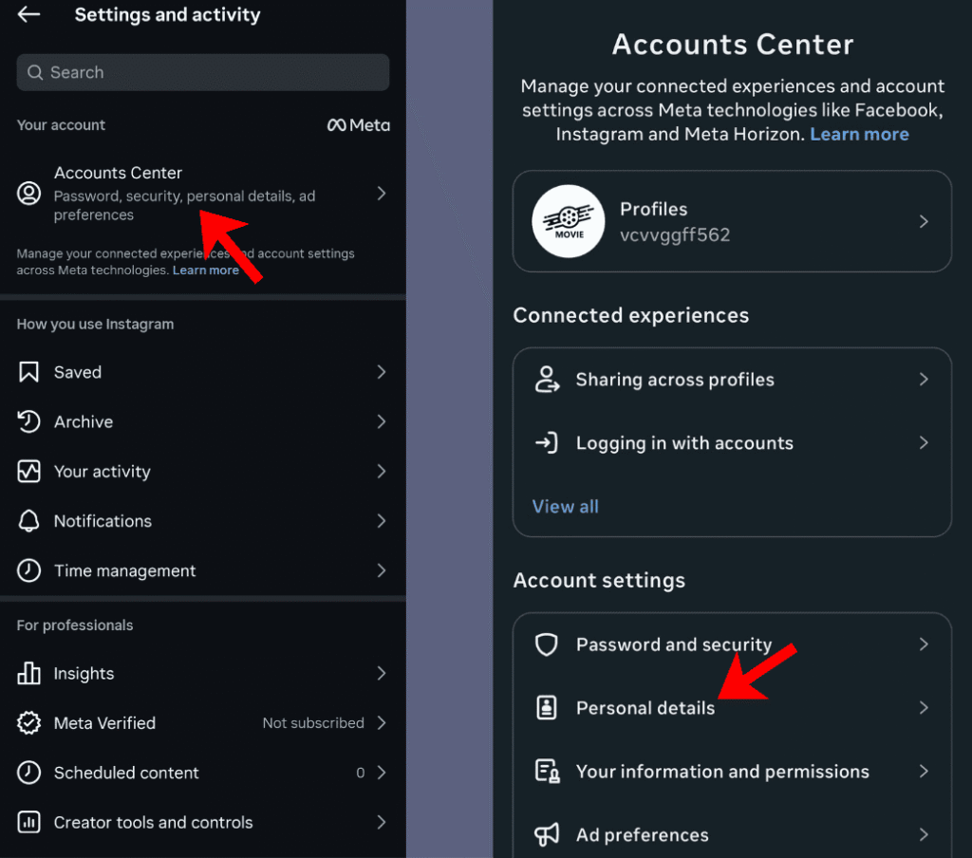Click View all under Connected experiences
The image size is (972, 858).
[x=565, y=507]
